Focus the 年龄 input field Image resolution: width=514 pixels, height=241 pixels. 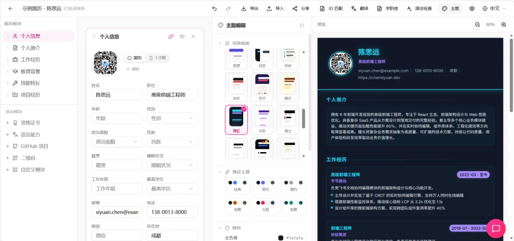coord(117,118)
